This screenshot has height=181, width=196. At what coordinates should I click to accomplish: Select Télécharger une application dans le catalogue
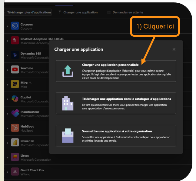[x=116, y=103]
